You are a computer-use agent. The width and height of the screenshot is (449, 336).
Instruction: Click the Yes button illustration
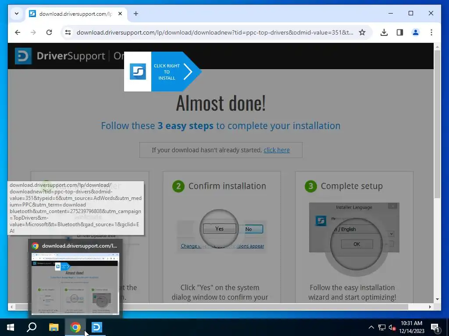point(219,228)
